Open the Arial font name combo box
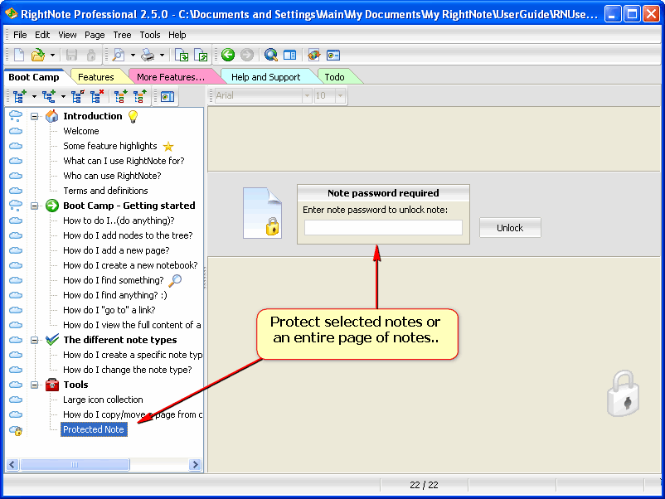The image size is (665, 499). point(264,96)
